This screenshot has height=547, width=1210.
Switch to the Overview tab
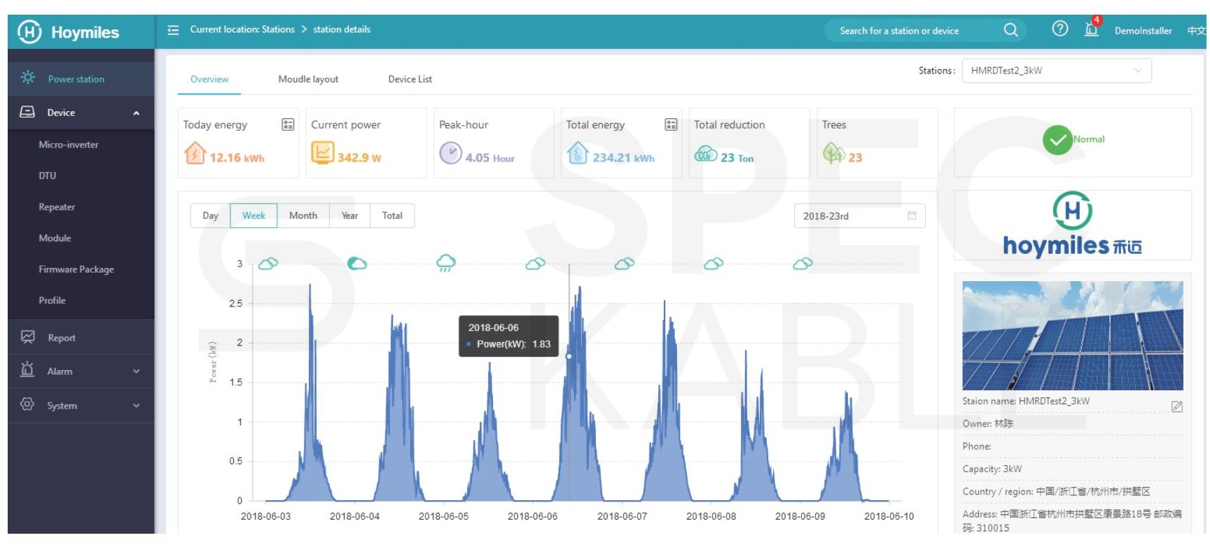pos(209,79)
